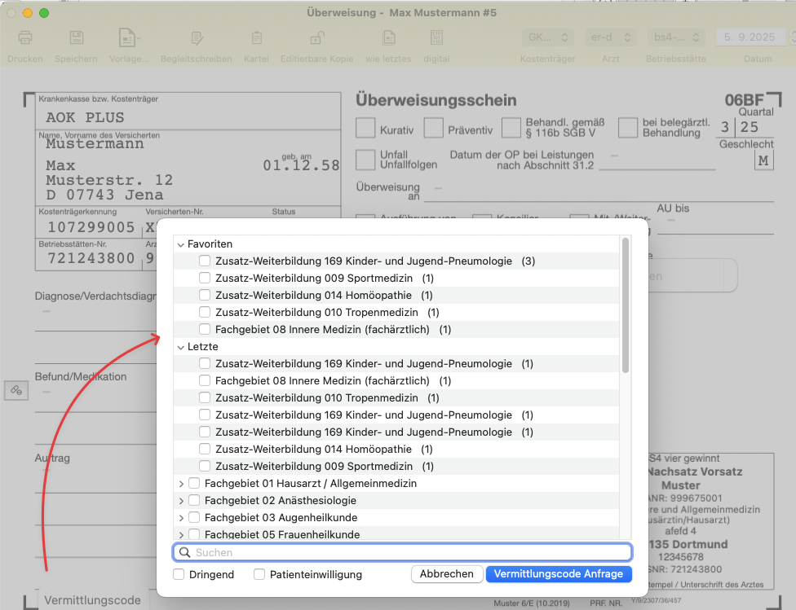Expand Fachgebiet 02 Anästhesiologie
Image resolution: width=796 pixels, height=610 pixels.
pyautogui.click(x=181, y=501)
